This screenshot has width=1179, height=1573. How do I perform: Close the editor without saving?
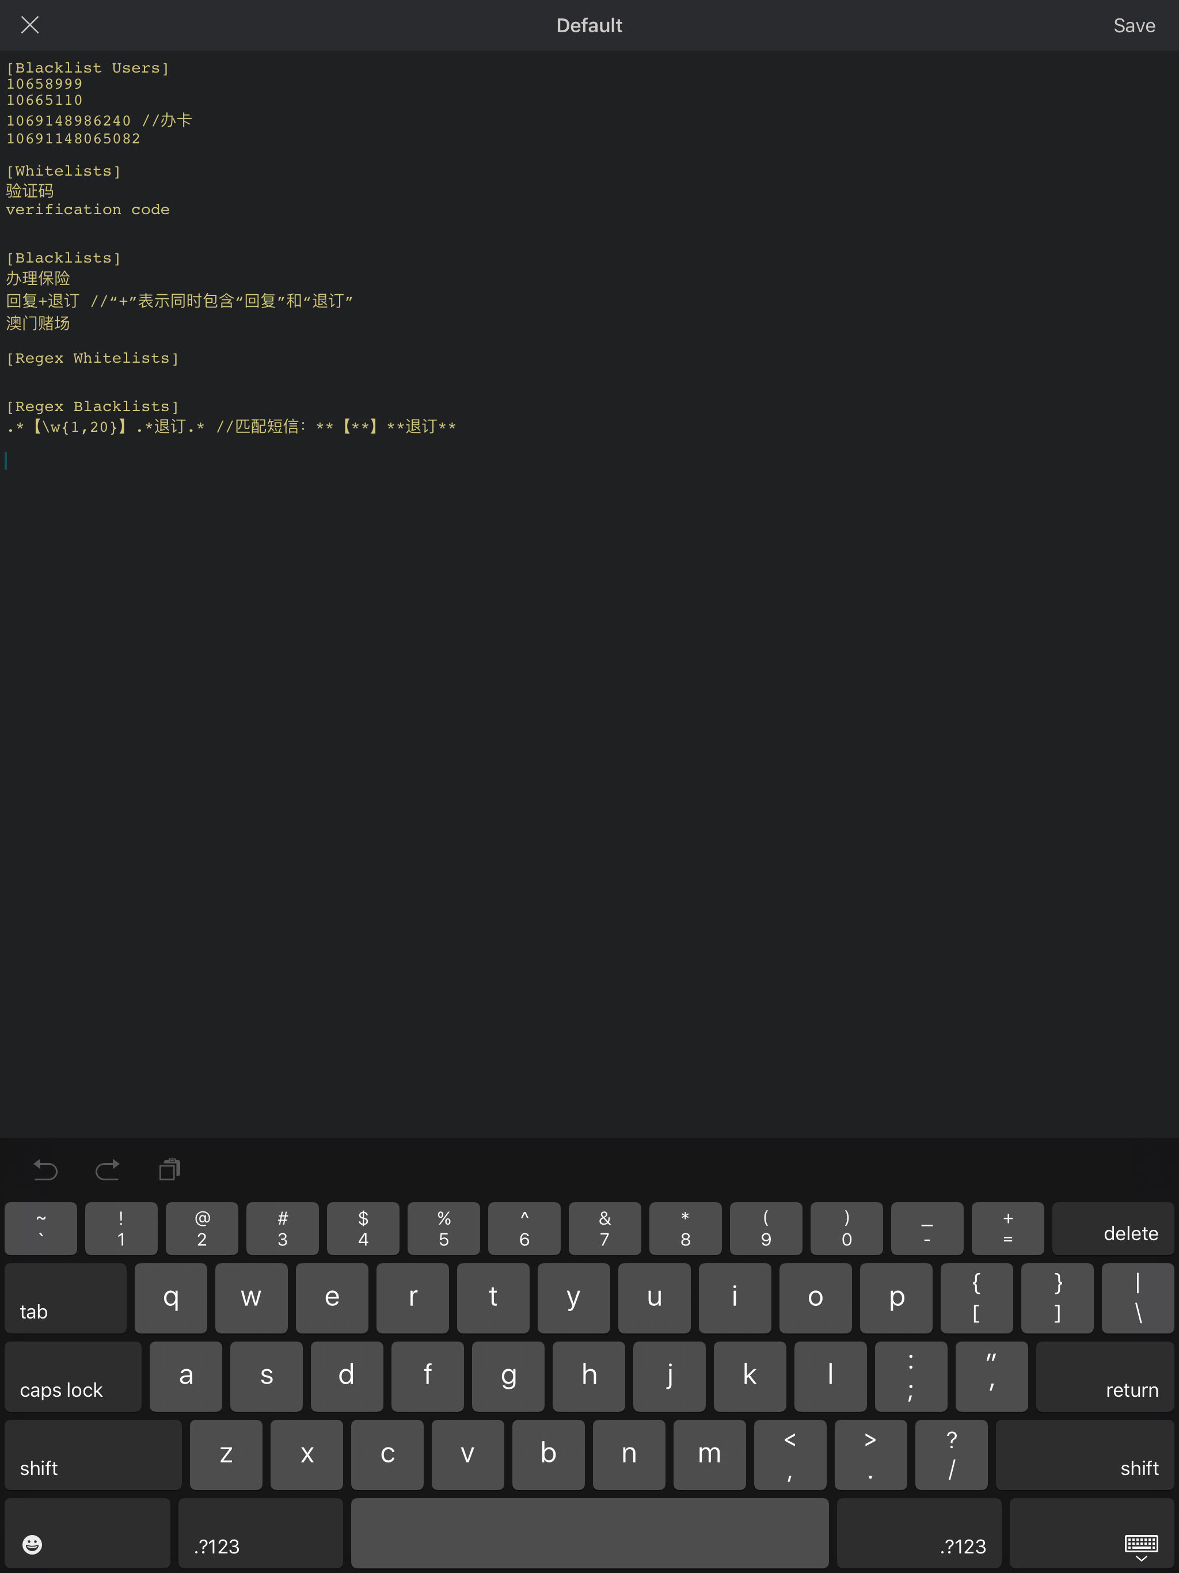coord(30,25)
